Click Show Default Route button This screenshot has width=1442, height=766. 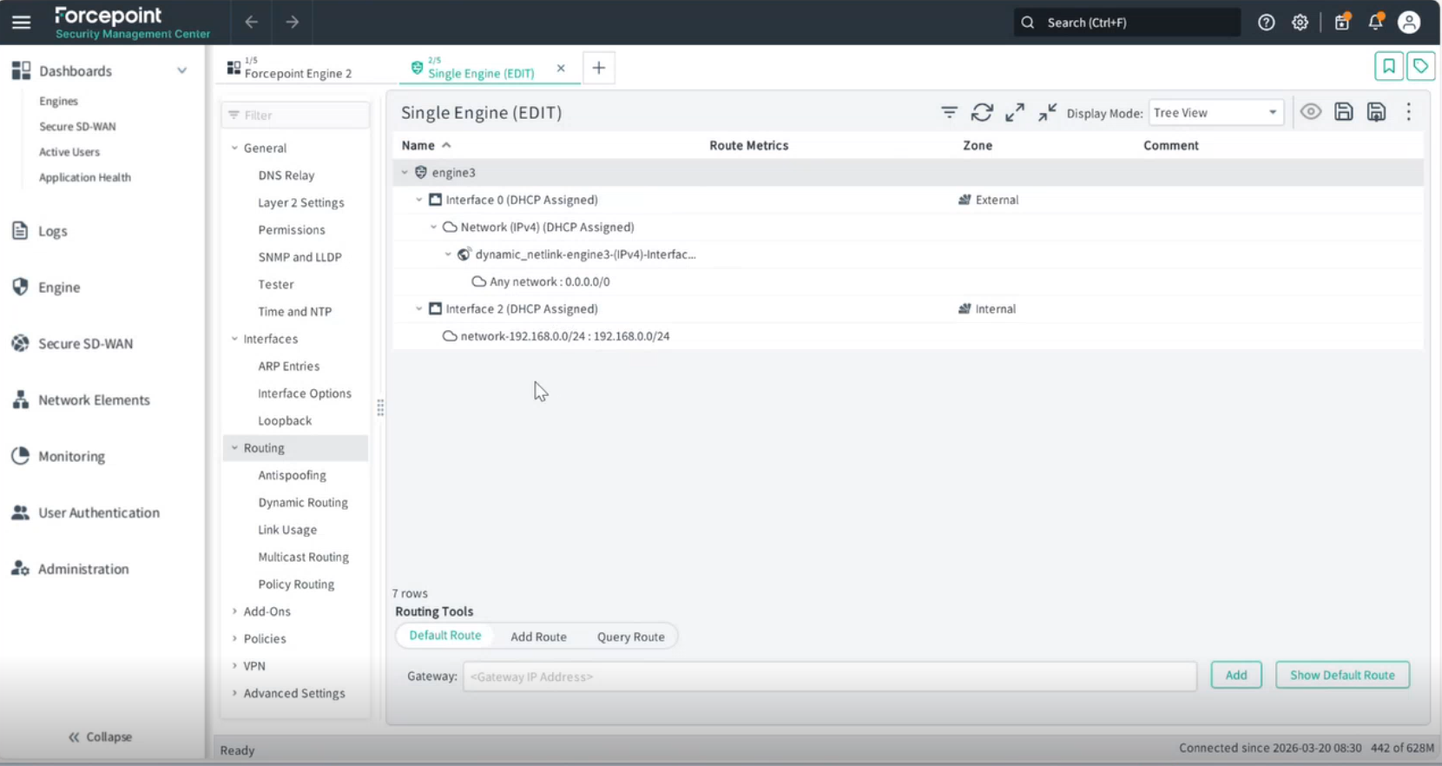pos(1342,675)
